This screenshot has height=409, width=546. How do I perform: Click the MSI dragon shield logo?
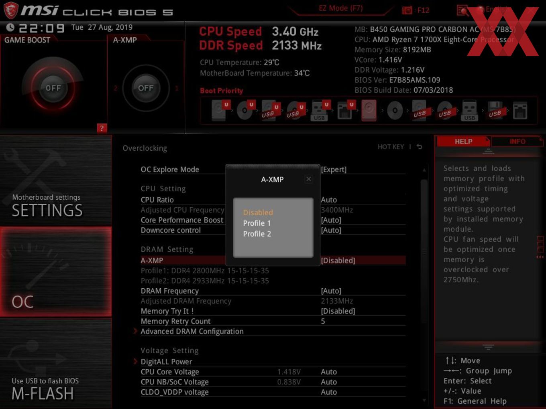tap(11, 10)
